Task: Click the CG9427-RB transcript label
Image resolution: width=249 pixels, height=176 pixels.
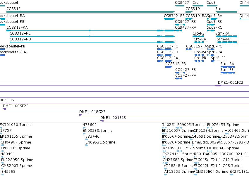Action: (x=185, y=22)
